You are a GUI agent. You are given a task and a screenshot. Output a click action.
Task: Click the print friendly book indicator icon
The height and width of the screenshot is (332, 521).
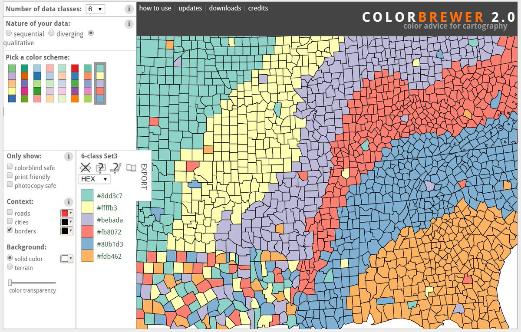(x=131, y=168)
